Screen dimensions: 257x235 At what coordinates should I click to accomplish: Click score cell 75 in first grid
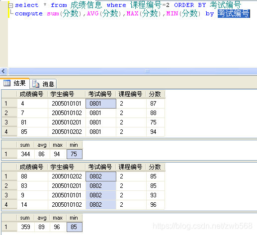tap(156, 122)
